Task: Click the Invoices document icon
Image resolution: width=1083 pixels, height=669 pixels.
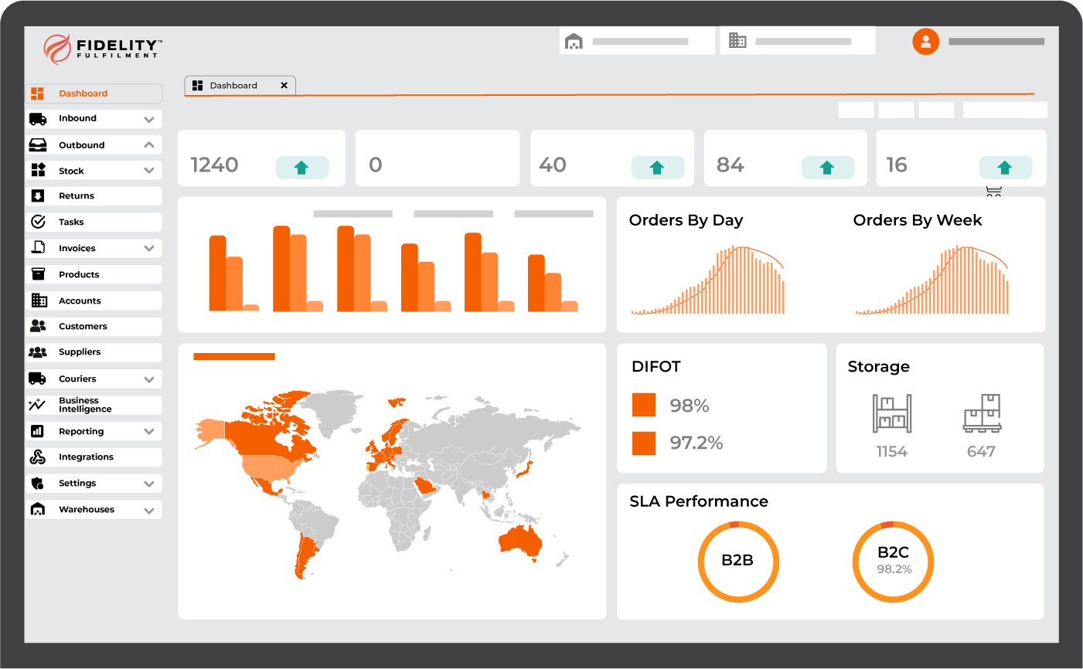Action: [38, 248]
